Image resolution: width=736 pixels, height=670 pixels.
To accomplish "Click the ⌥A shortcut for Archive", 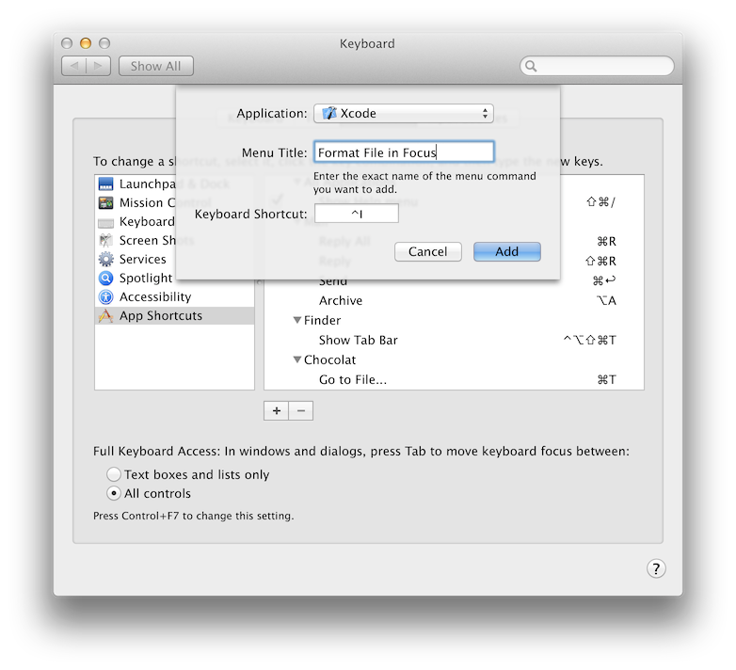I will click(606, 300).
